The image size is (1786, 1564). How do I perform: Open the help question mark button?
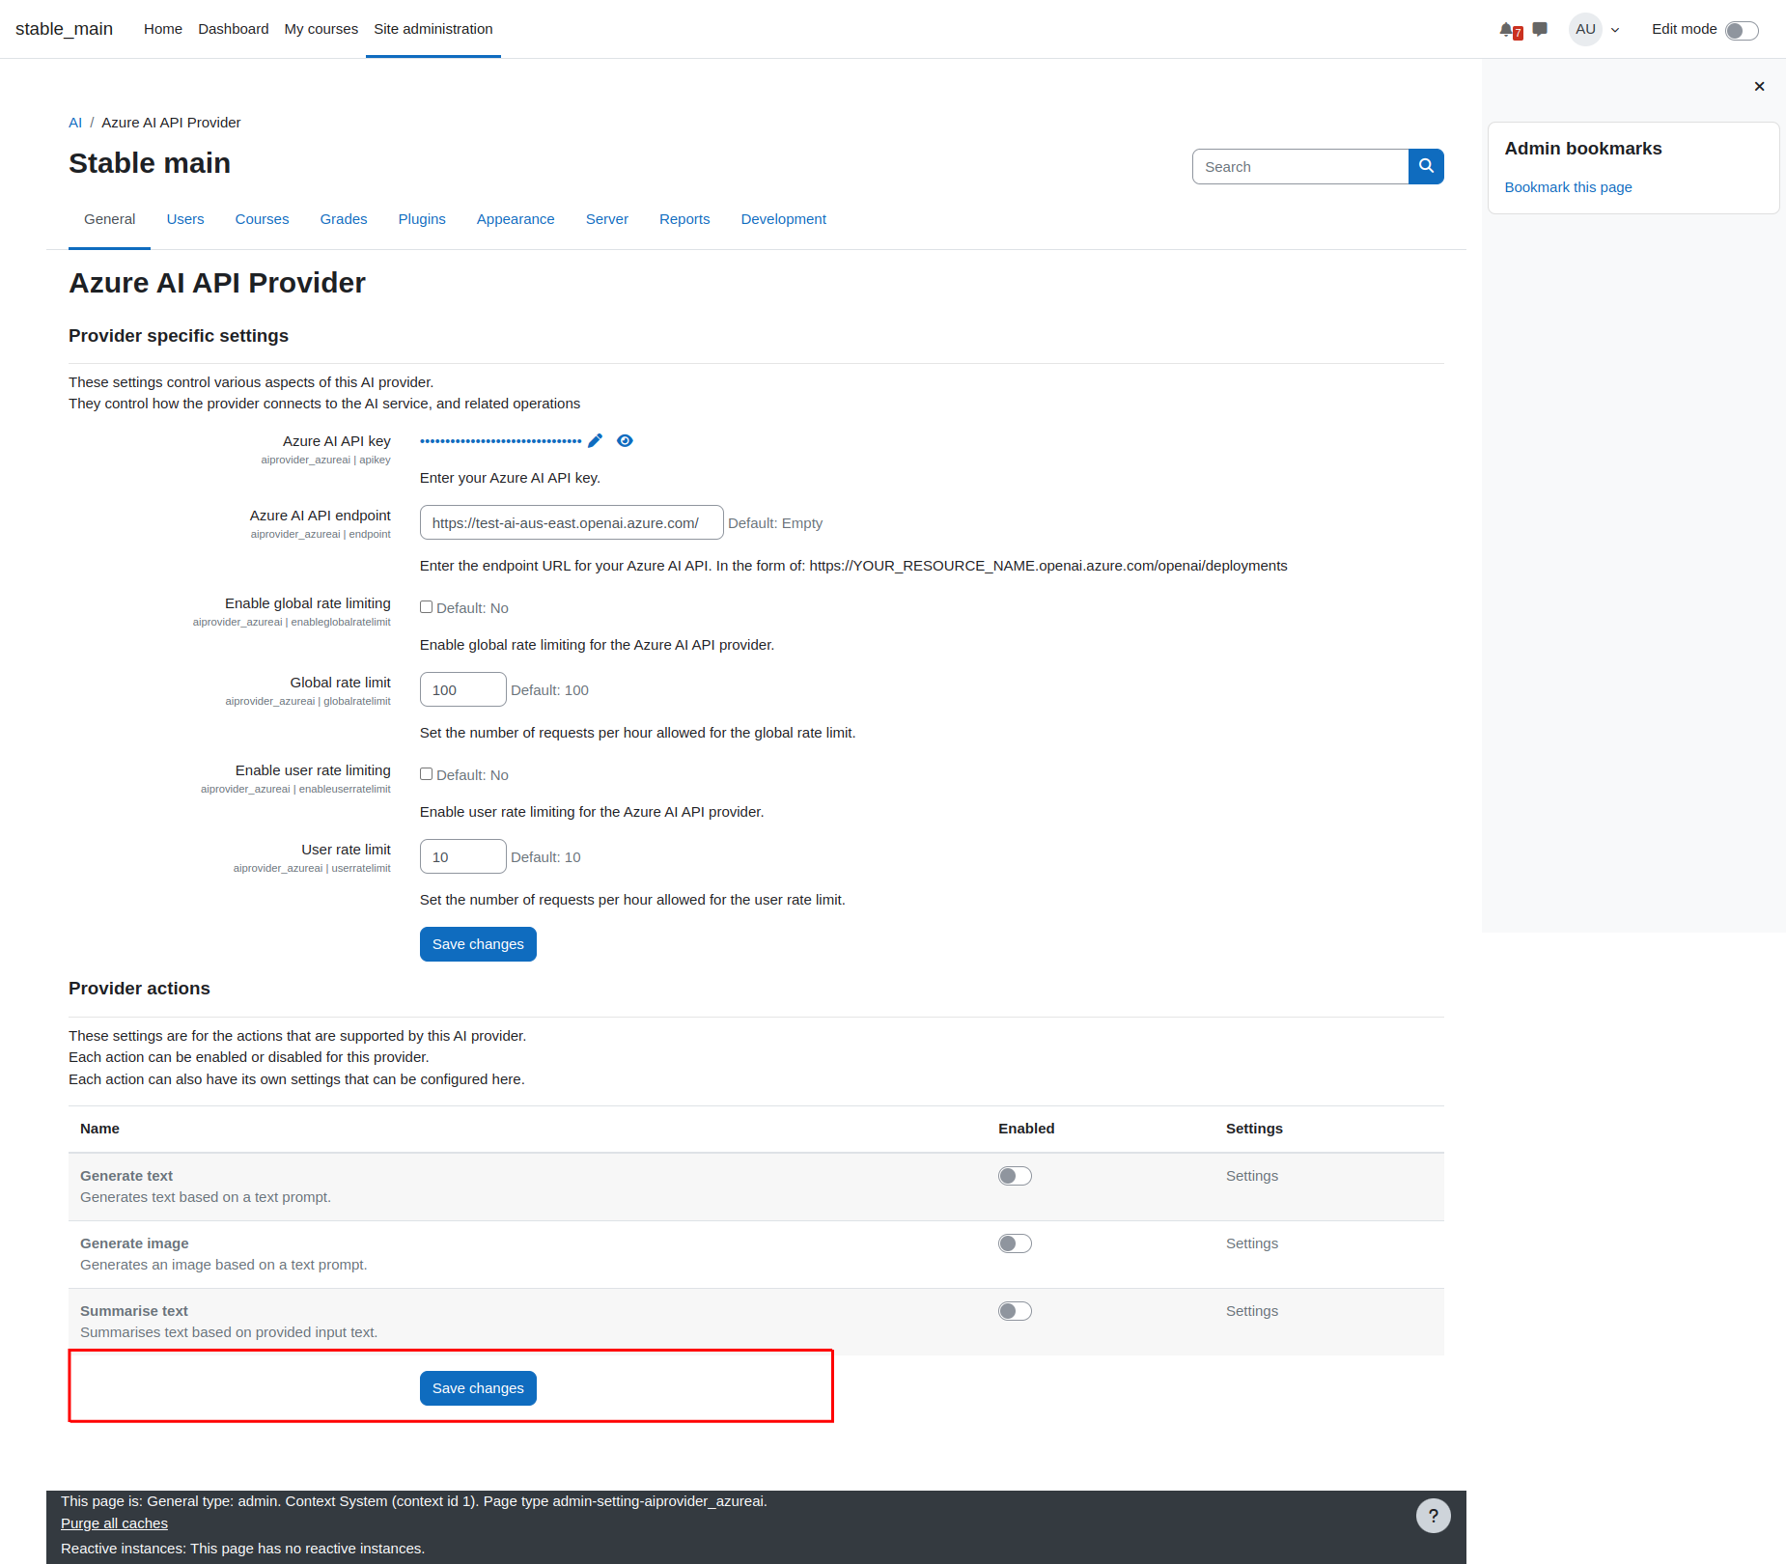tap(1433, 1516)
